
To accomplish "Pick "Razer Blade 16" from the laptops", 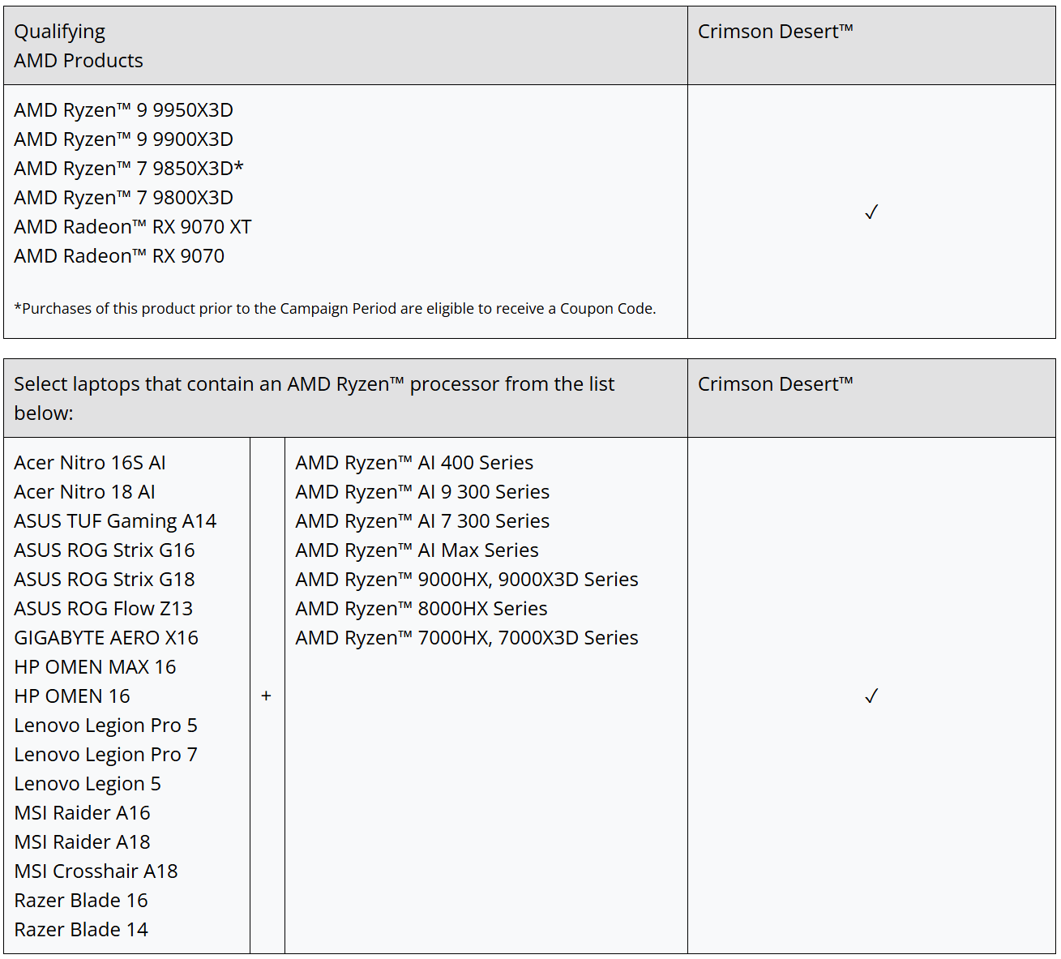I will click(x=81, y=901).
